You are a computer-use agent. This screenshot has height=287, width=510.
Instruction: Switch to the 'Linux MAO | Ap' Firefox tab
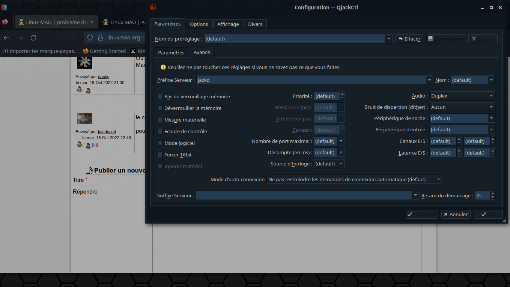point(123,22)
